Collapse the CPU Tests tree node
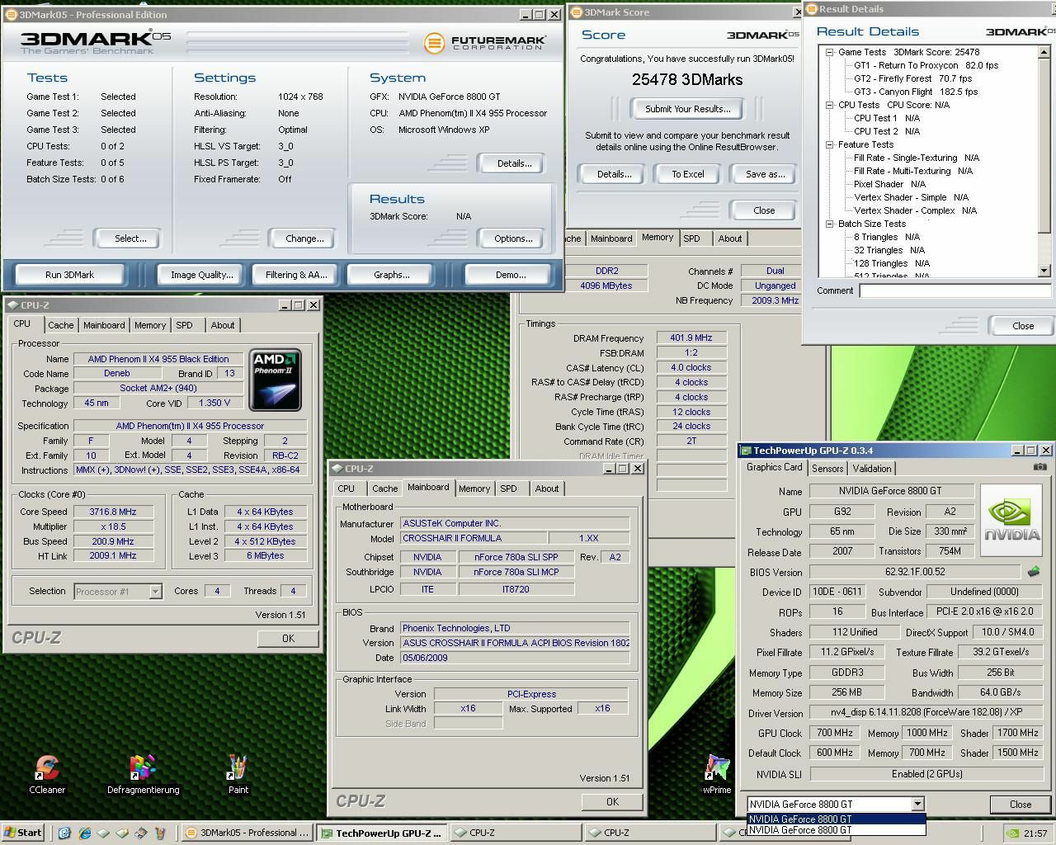This screenshot has height=845, width=1056. (830, 105)
